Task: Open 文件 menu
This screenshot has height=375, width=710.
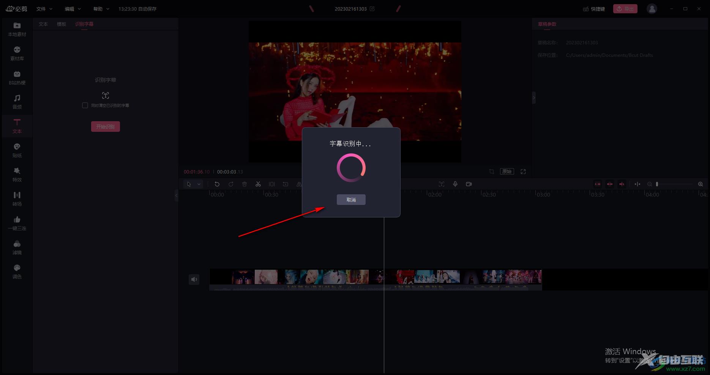Action: click(44, 9)
